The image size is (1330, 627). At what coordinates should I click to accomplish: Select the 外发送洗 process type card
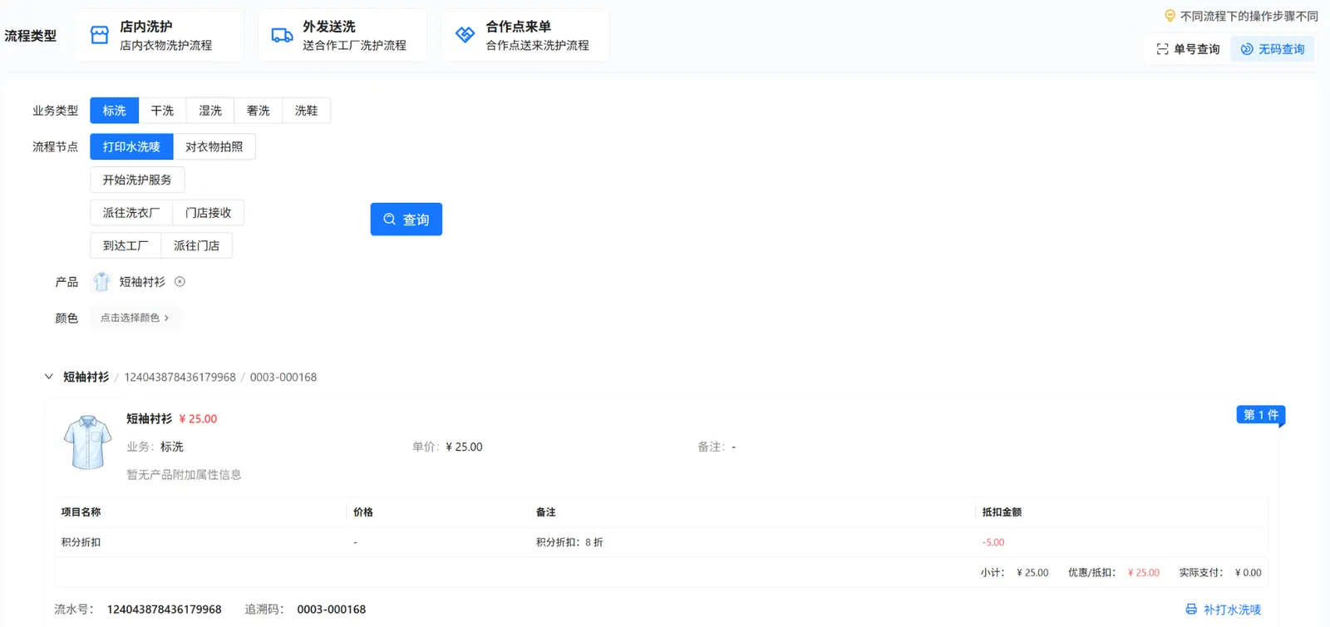click(x=342, y=35)
